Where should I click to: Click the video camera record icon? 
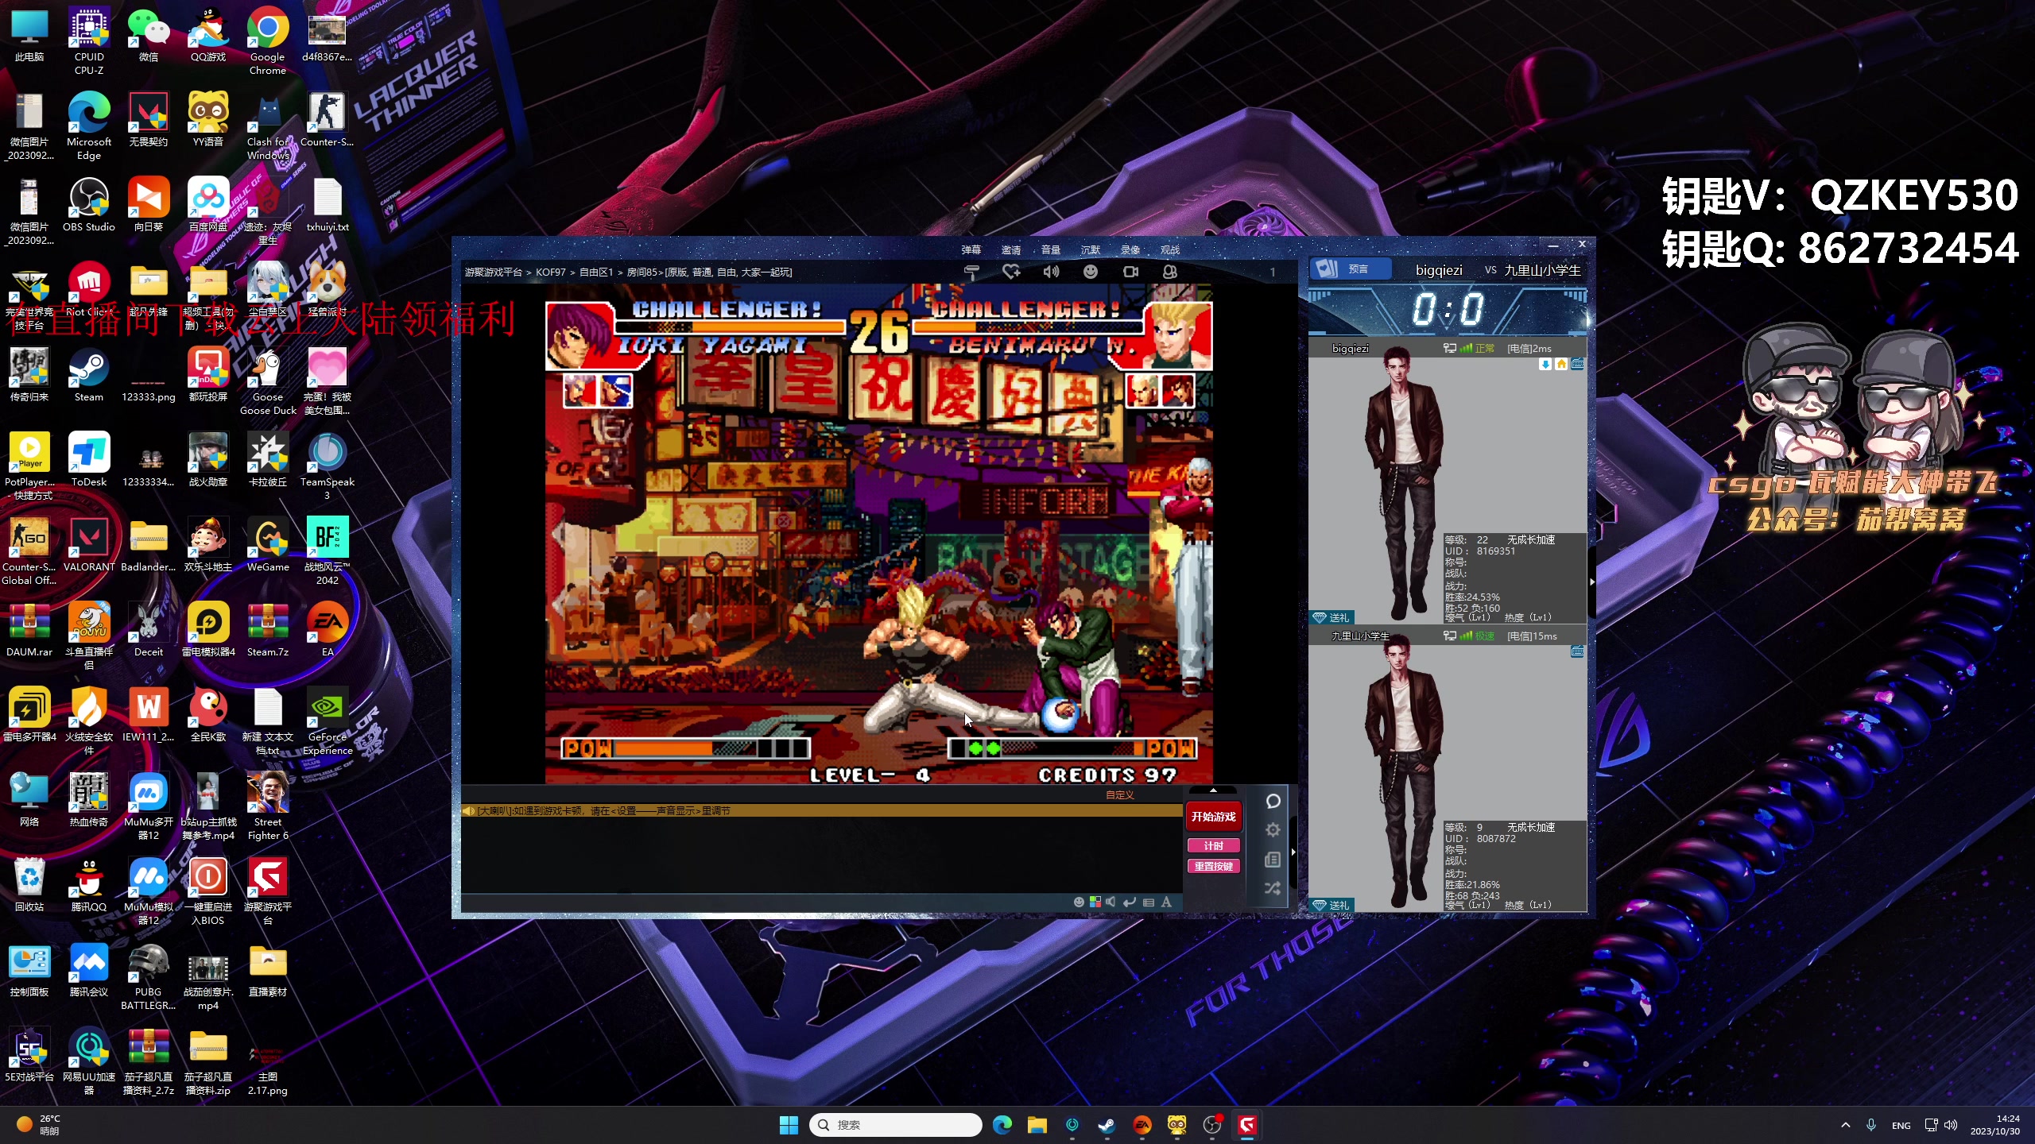click(1130, 272)
